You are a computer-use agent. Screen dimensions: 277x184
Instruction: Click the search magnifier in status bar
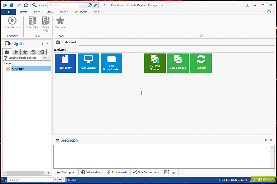tap(4, 180)
